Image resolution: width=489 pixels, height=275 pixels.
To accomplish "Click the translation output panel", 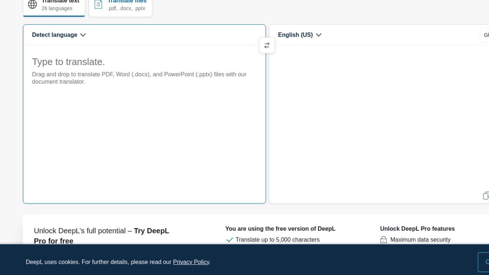I will [379, 124].
